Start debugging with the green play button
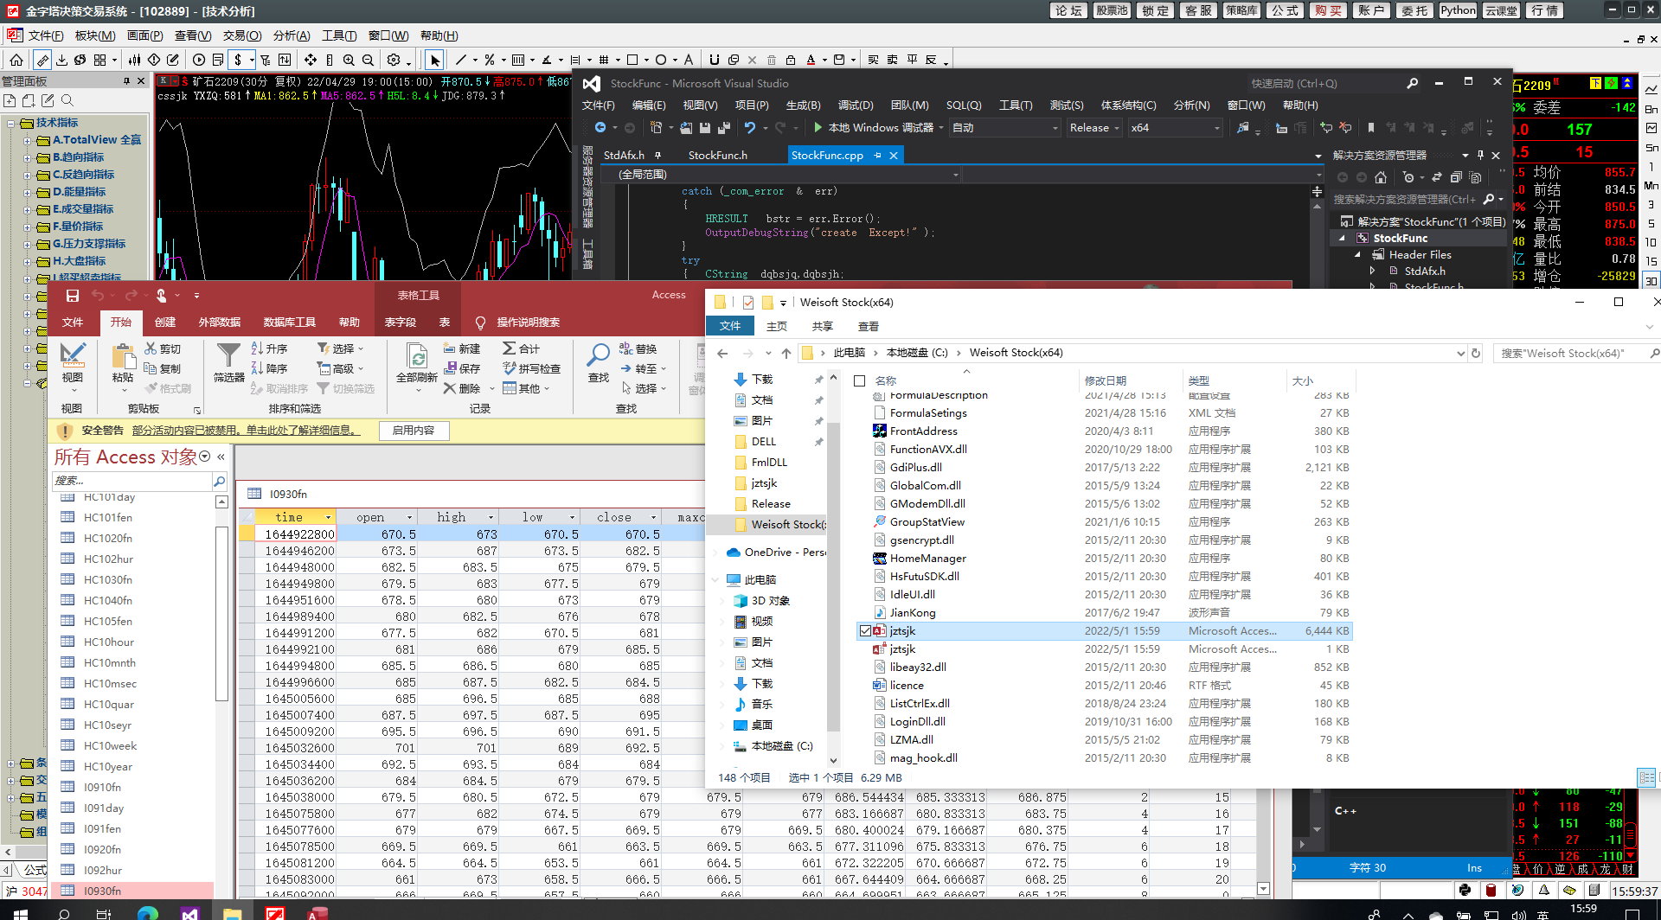Screen dimensions: 1661x920 [818, 128]
